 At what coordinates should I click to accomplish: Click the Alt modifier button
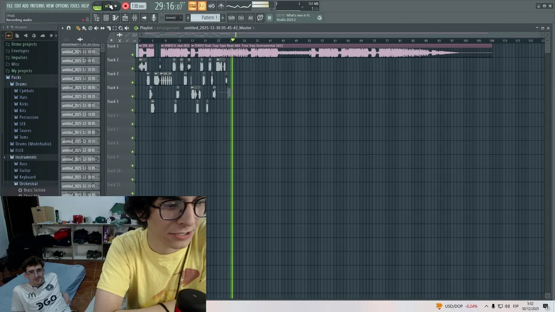point(250,18)
